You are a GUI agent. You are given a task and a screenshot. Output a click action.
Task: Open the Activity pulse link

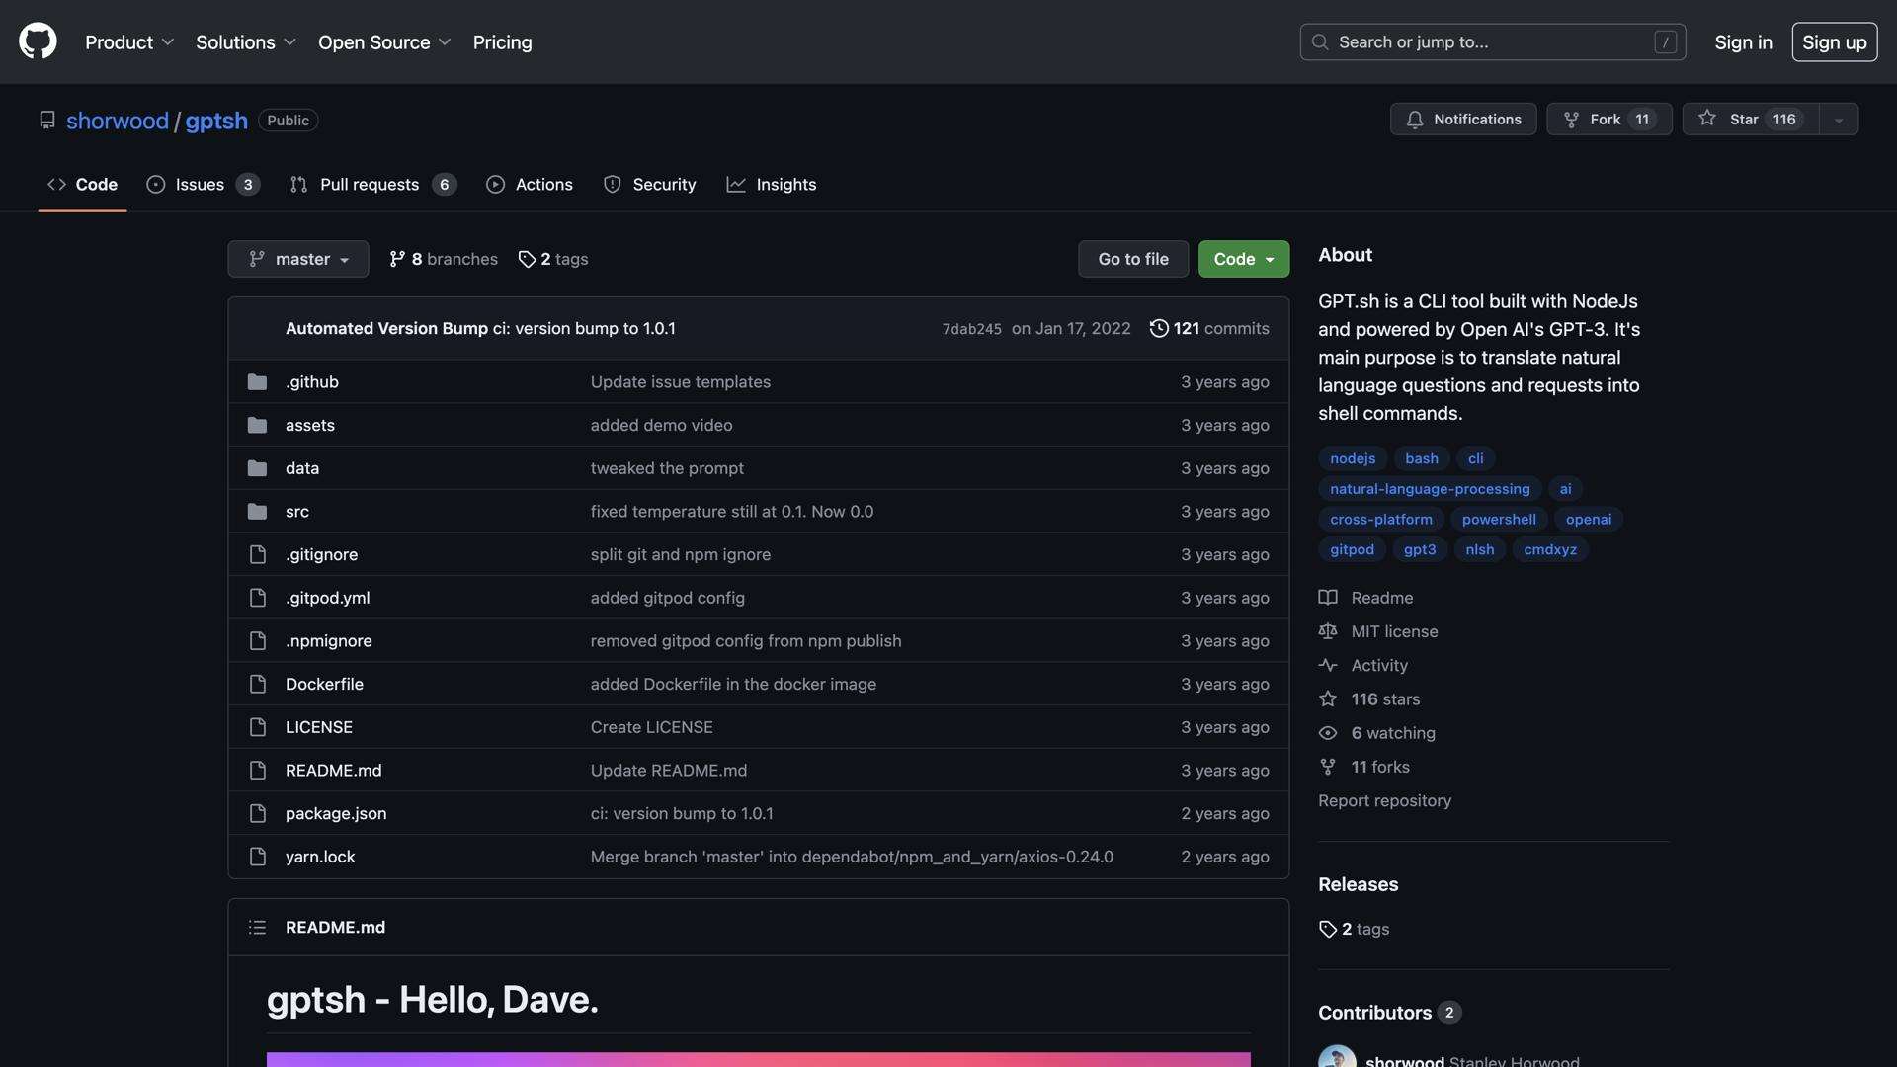1378,665
